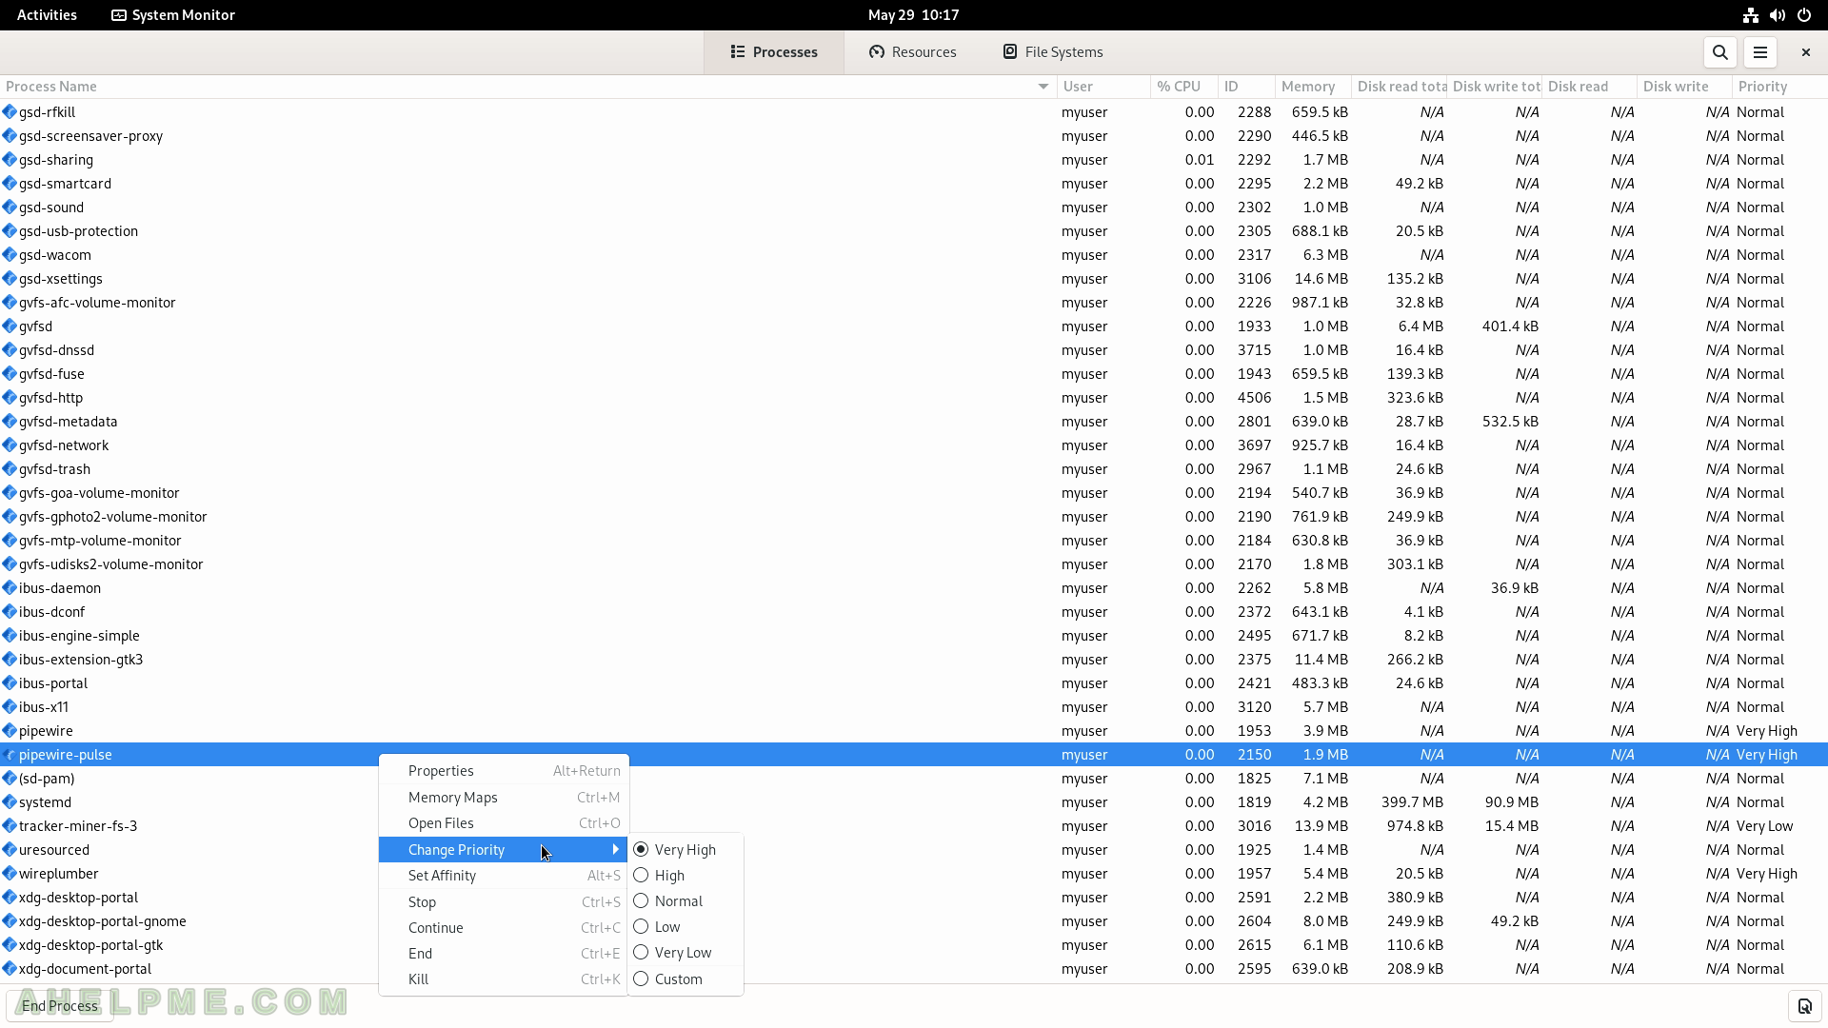Choose Open Files in the context menu

(x=503, y=823)
